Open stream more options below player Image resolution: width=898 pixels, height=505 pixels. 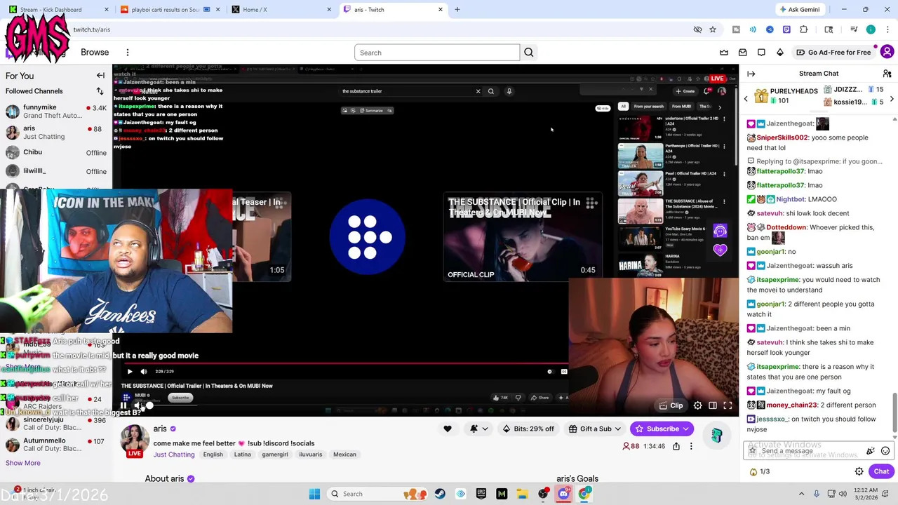[691, 446]
